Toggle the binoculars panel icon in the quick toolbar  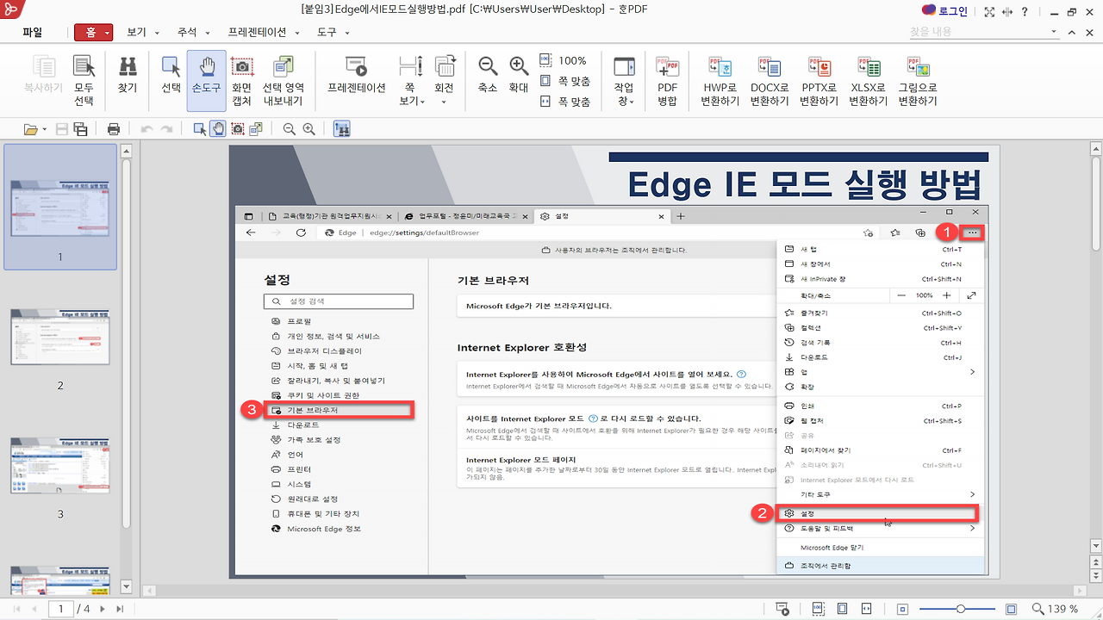(341, 129)
